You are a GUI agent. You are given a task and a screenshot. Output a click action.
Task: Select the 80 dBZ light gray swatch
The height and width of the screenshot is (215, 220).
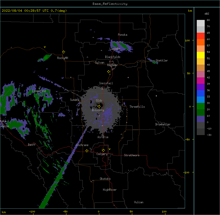tap(201, 23)
